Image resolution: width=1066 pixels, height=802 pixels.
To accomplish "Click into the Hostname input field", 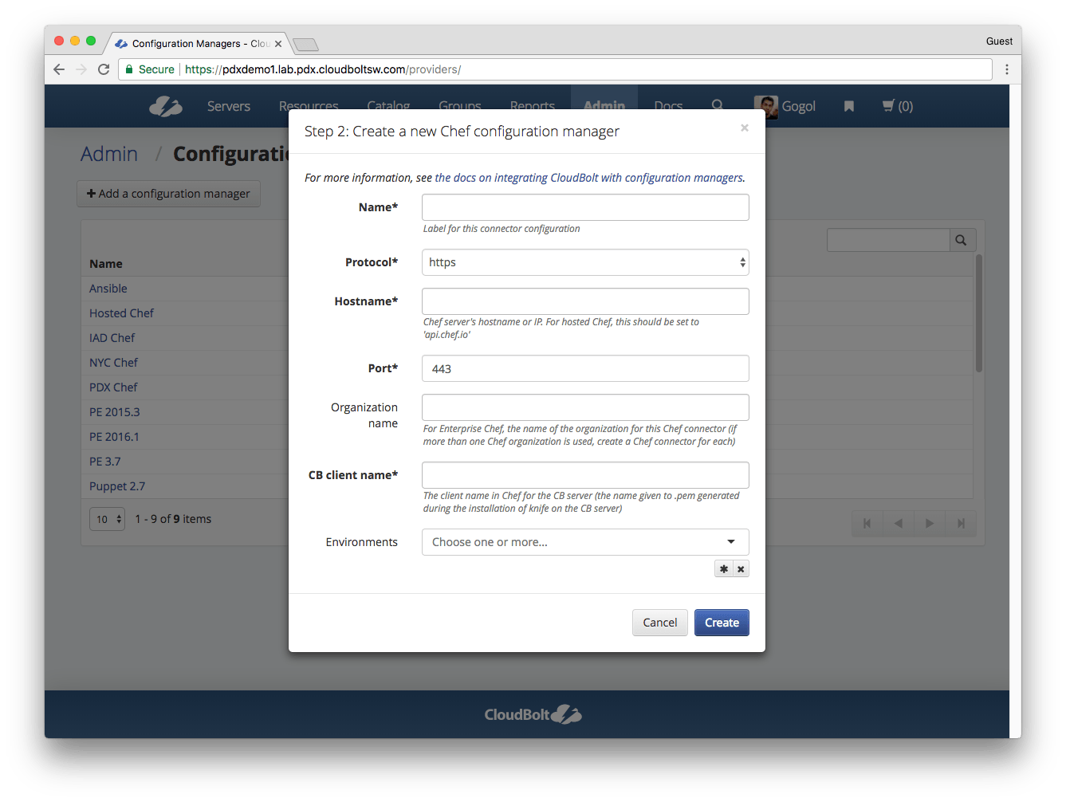I will tap(585, 301).
